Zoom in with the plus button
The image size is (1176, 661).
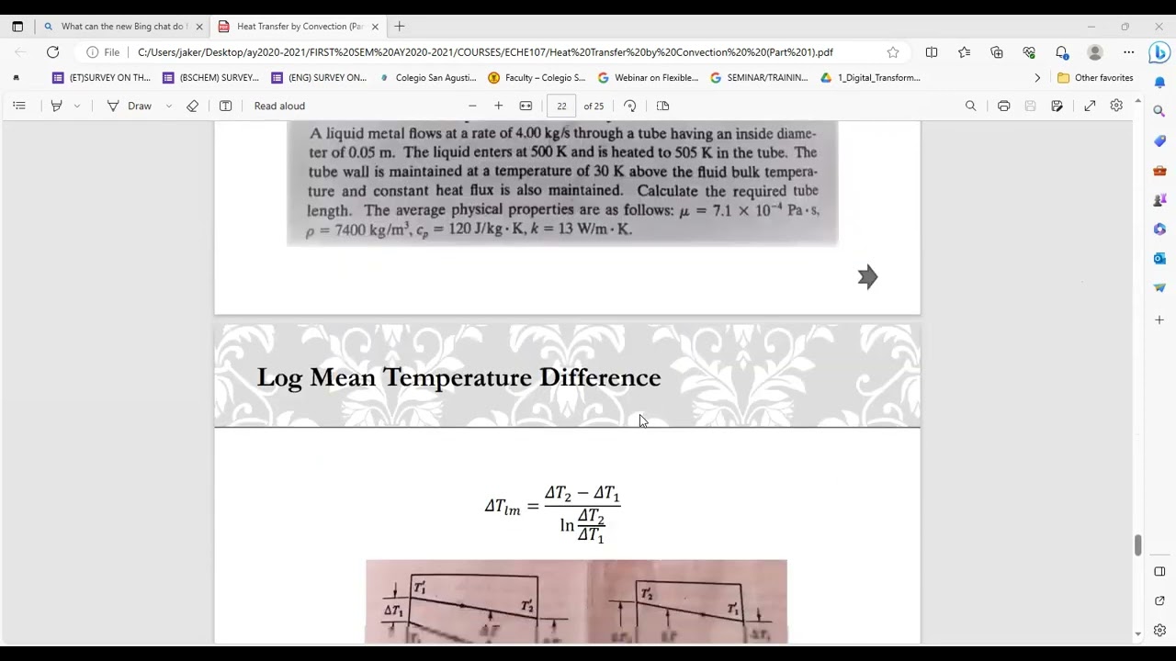tap(498, 106)
